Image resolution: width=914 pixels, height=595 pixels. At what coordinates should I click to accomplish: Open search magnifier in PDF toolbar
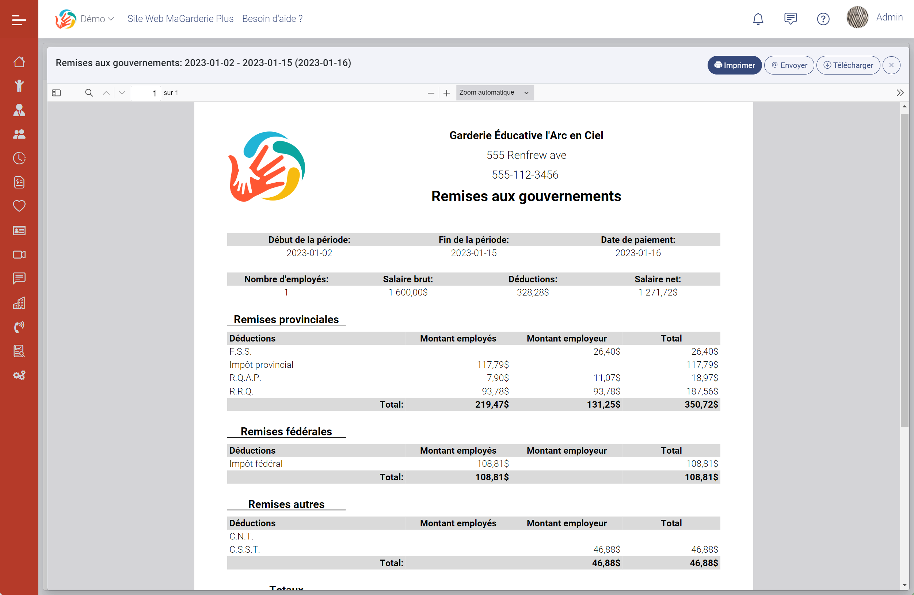coord(89,93)
